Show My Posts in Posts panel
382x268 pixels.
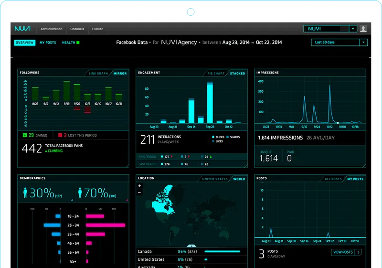pyautogui.click(x=355, y=179)
